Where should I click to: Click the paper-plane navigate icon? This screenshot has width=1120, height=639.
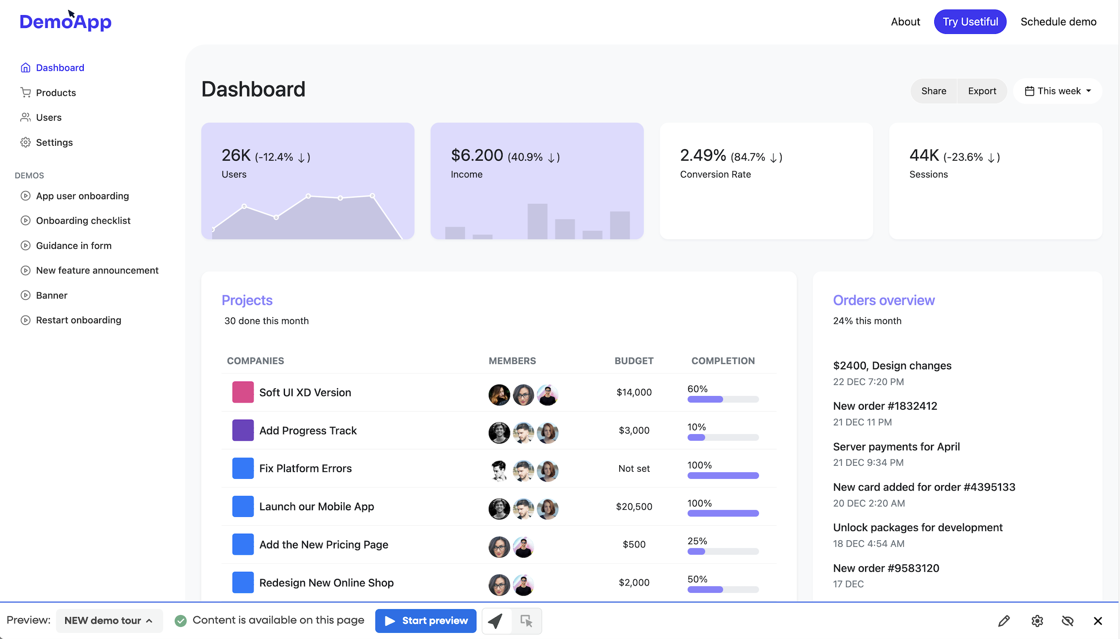(x=496, y=621)
